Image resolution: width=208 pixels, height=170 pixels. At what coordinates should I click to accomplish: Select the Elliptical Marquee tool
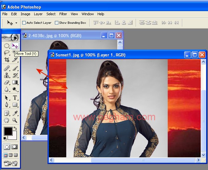(7, 46)
